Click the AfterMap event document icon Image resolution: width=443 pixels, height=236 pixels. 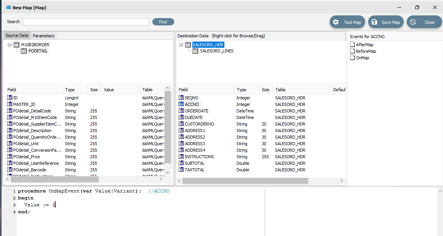tap(352, 44)
